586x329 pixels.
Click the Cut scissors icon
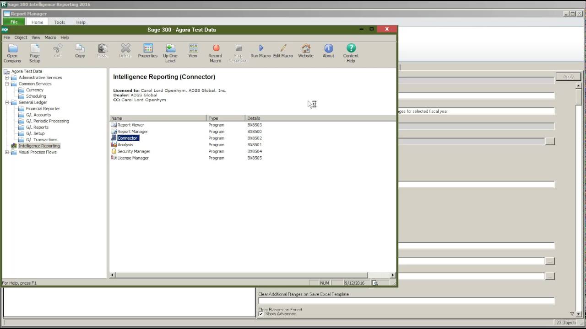[x=57, y=48]
